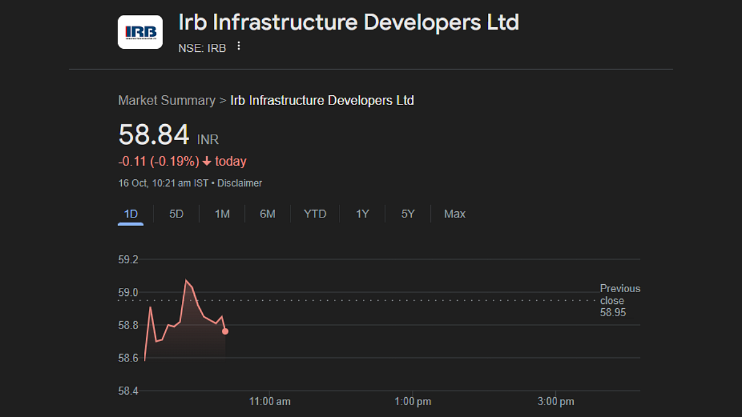Open the 5Y chart range
Viewport: 742px width, 417px height.
pyautogui.click(x=408, y=214)
